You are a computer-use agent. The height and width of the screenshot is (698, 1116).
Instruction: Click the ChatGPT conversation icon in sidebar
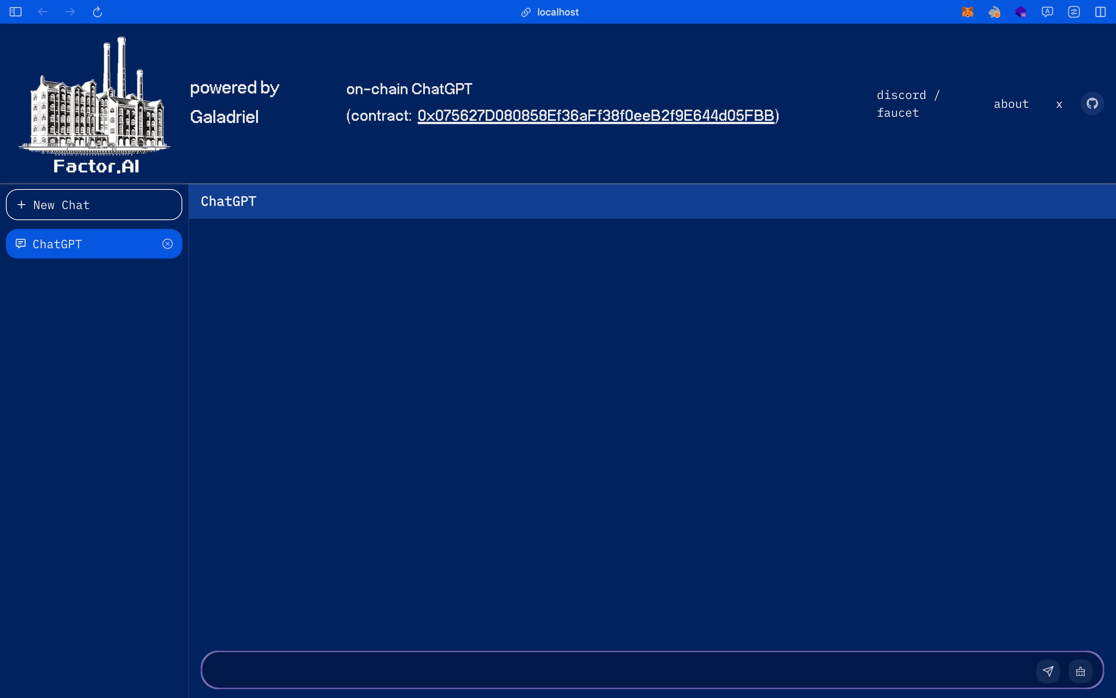20,243
